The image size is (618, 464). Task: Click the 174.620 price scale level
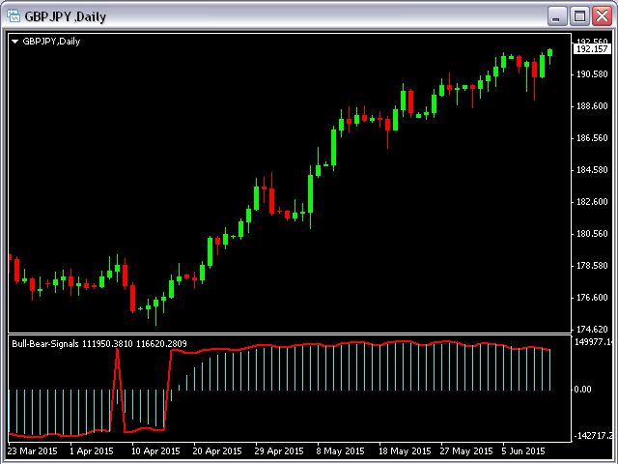592,329
